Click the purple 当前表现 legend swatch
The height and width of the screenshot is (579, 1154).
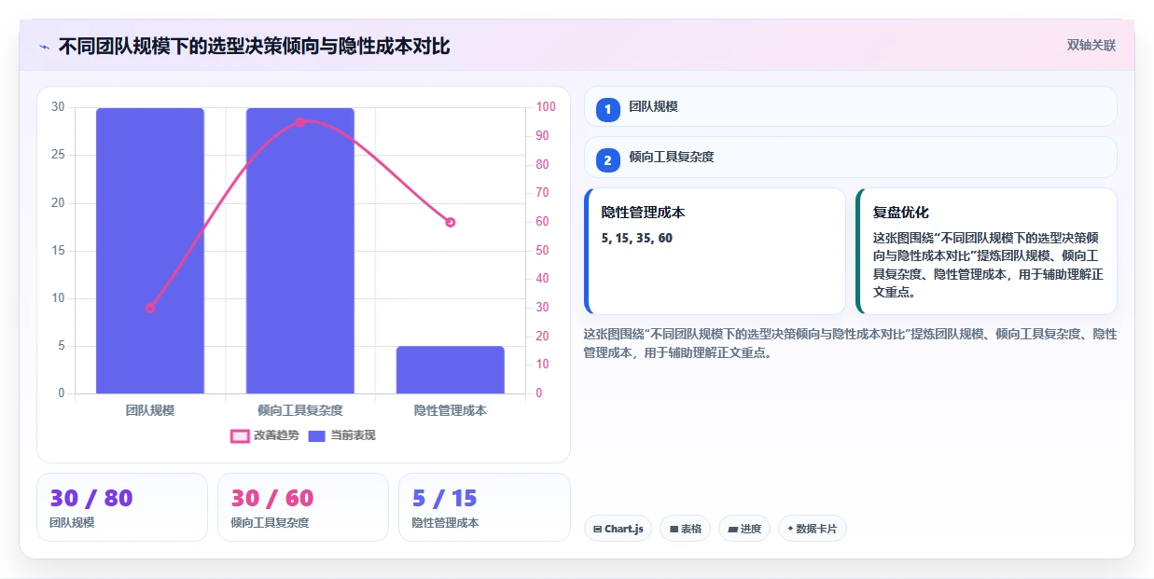click(316, 435)
